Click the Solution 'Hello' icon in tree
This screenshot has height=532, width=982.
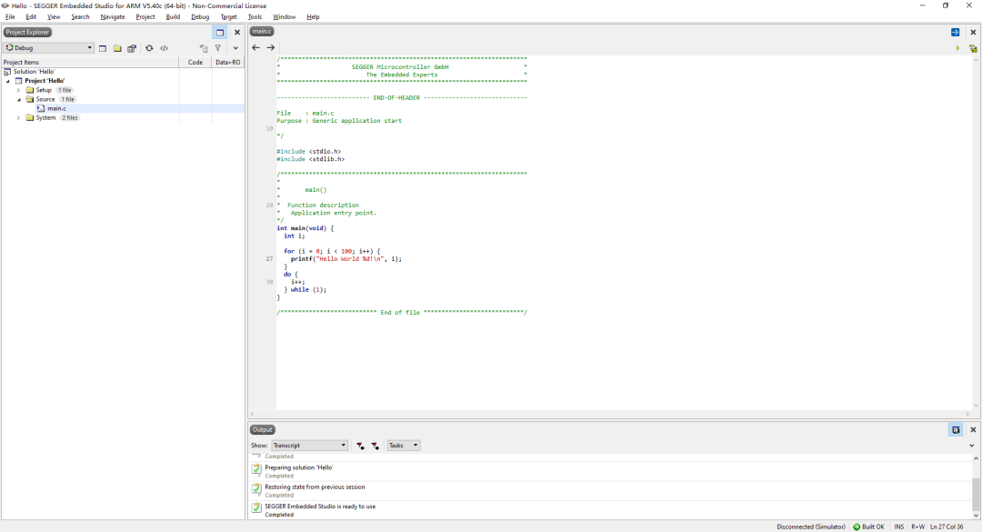[x=7, y=72]
